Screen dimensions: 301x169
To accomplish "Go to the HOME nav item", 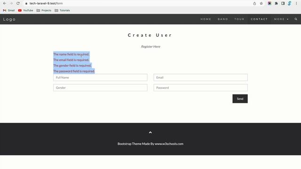I will click(206, 19).
